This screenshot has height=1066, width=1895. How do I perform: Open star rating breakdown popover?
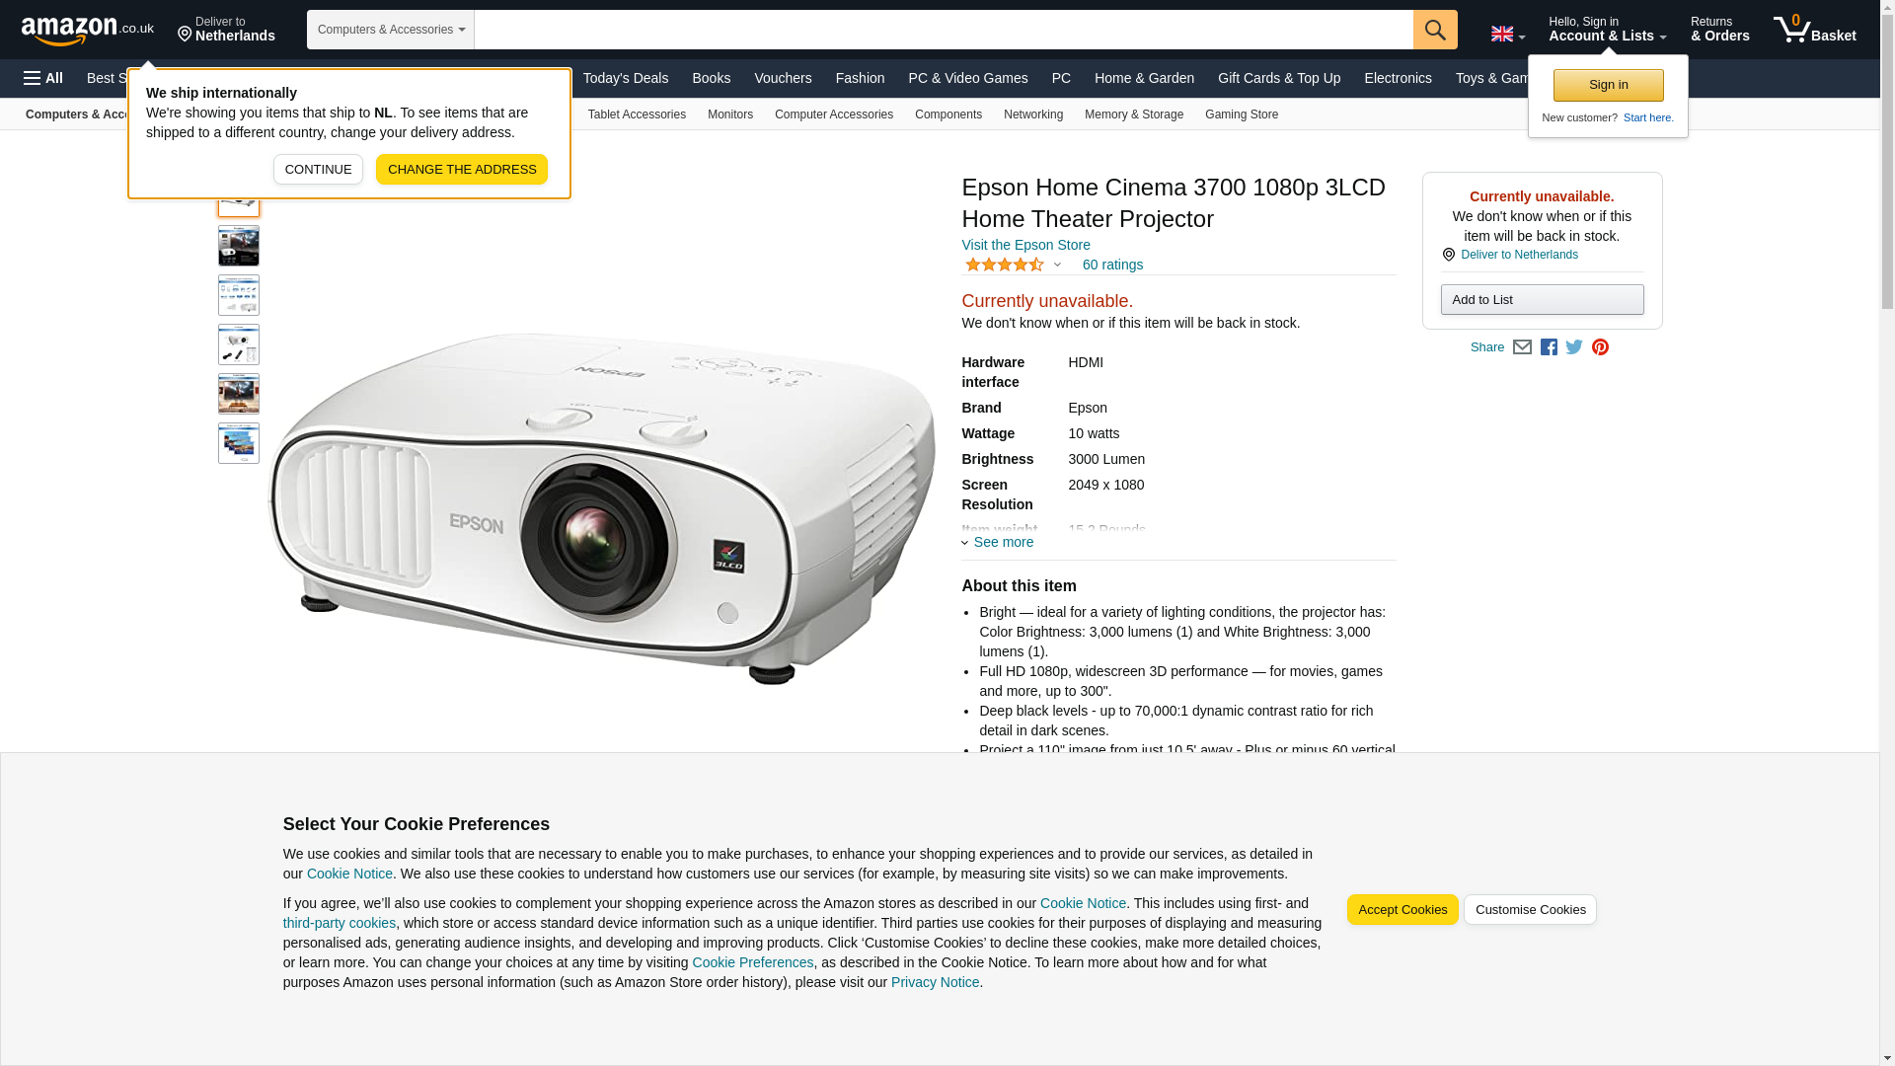pyautogui.click(x=1013, y=265)
